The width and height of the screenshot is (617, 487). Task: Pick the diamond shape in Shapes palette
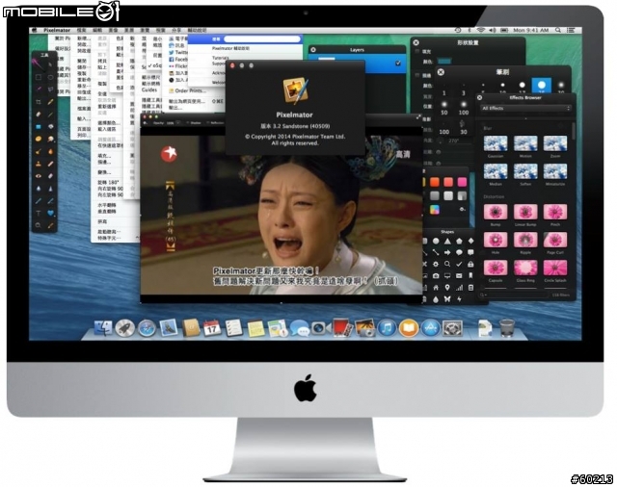coord(470,241)
